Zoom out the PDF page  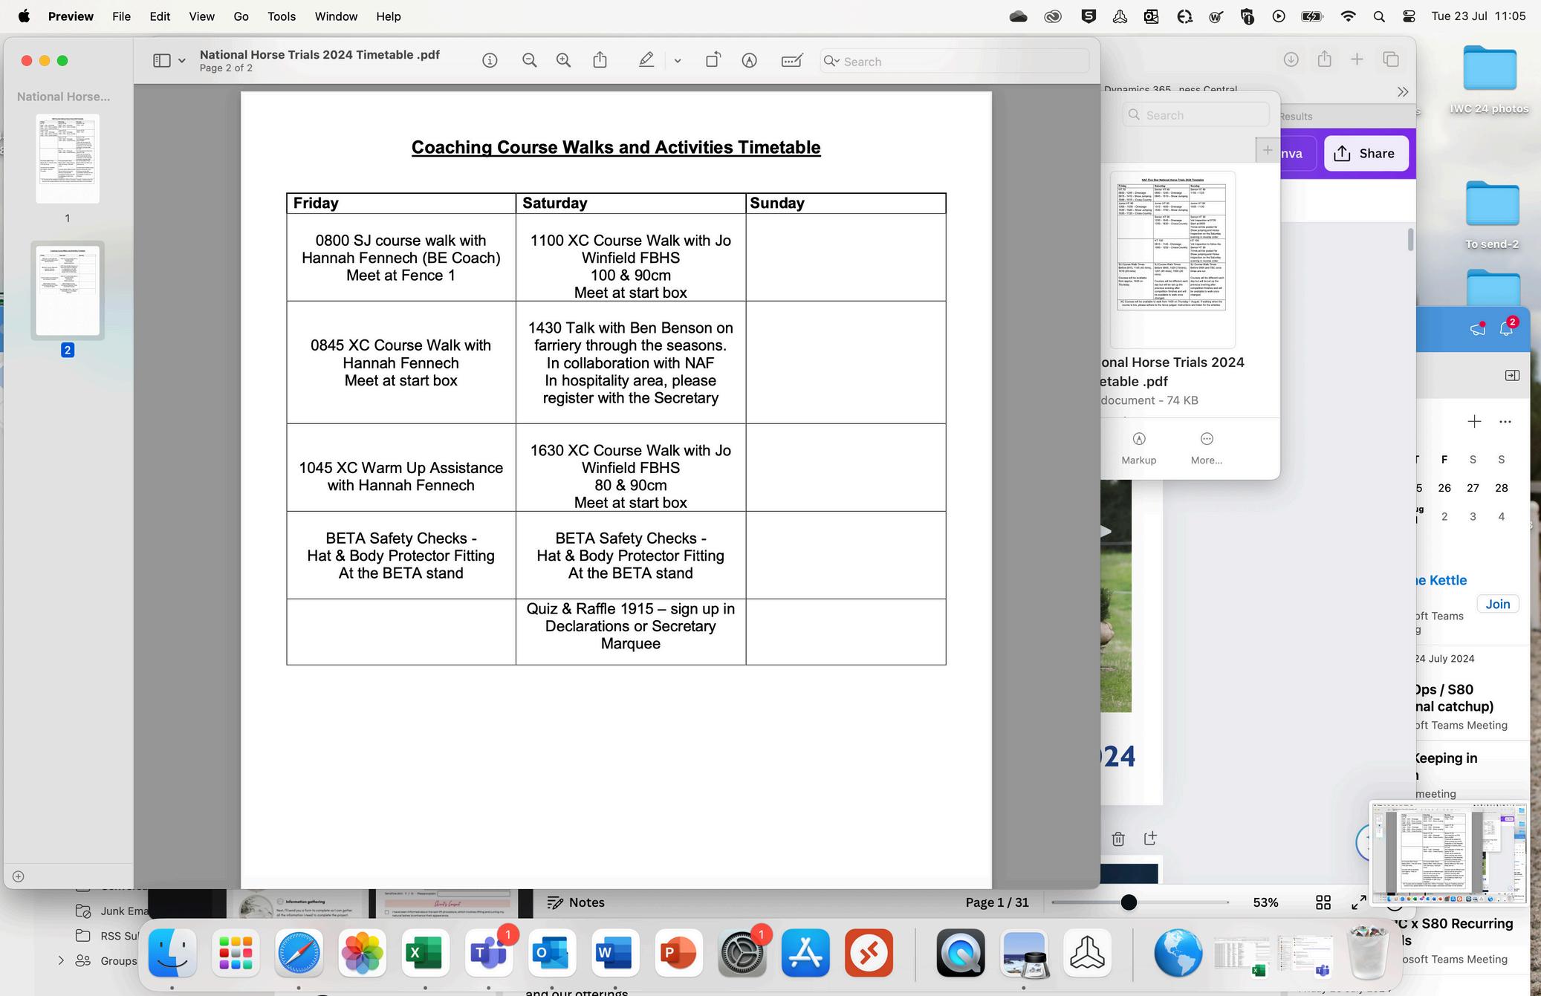(x=529, y=61)
